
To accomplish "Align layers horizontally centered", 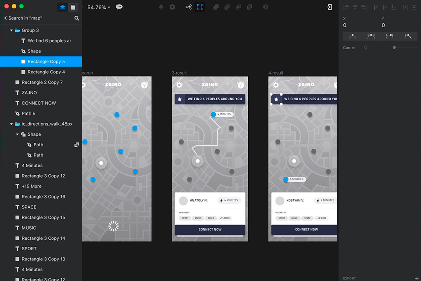I will (355, 7).
